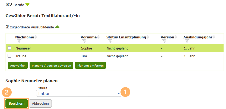Open the Version dropdown showing Labor
This screenshot has width=226, height=109.
pyautogui.click(x=78, y=93)
